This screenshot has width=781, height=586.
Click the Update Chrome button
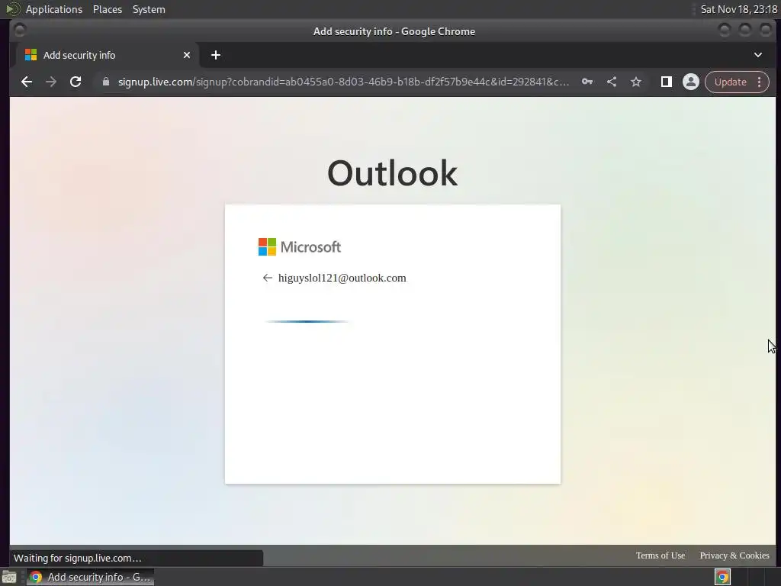(730, 82)
